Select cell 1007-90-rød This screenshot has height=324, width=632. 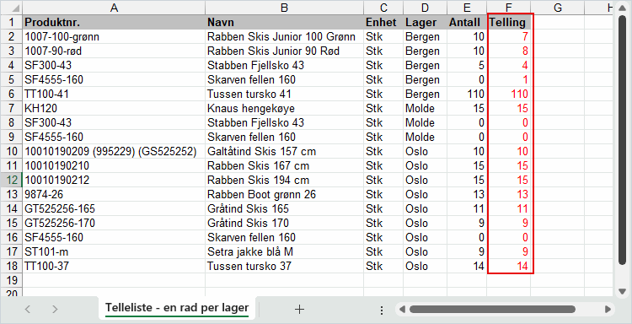(x=114, y=51)
